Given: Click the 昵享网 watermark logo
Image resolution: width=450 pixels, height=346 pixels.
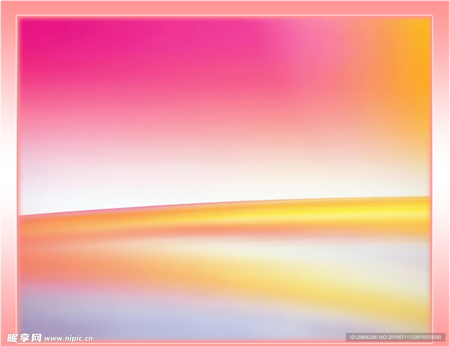Looking at the screenshot, I should 25,338.
